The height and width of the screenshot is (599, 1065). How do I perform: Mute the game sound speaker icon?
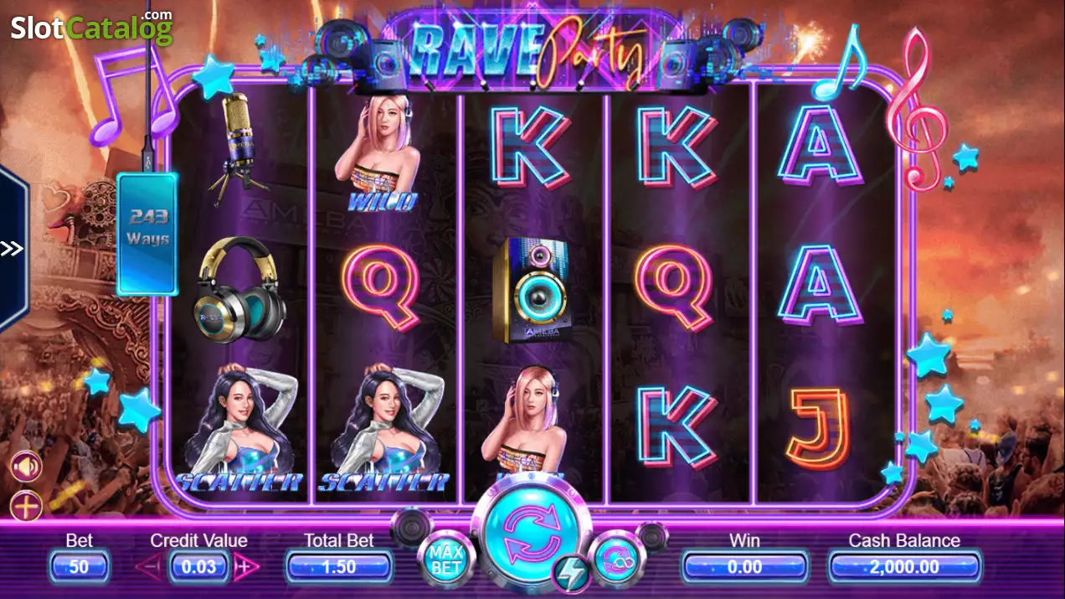coord(26,467)
